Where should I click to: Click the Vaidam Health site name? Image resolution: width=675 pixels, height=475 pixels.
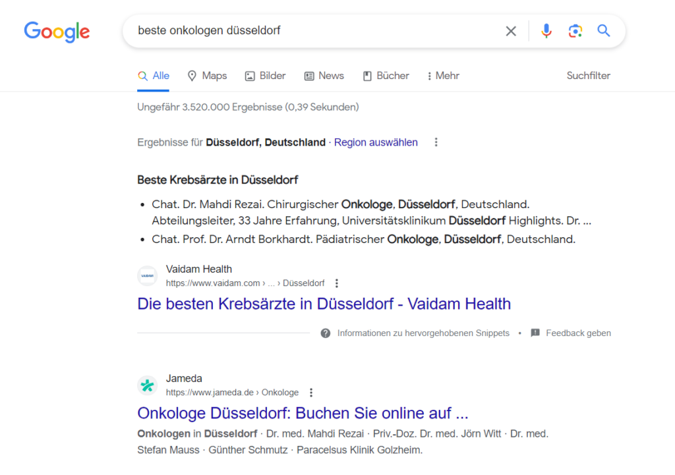(x=199, y=269)
